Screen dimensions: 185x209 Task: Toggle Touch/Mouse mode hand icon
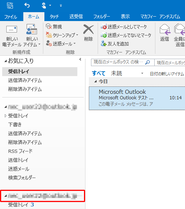tap(44, 6)
